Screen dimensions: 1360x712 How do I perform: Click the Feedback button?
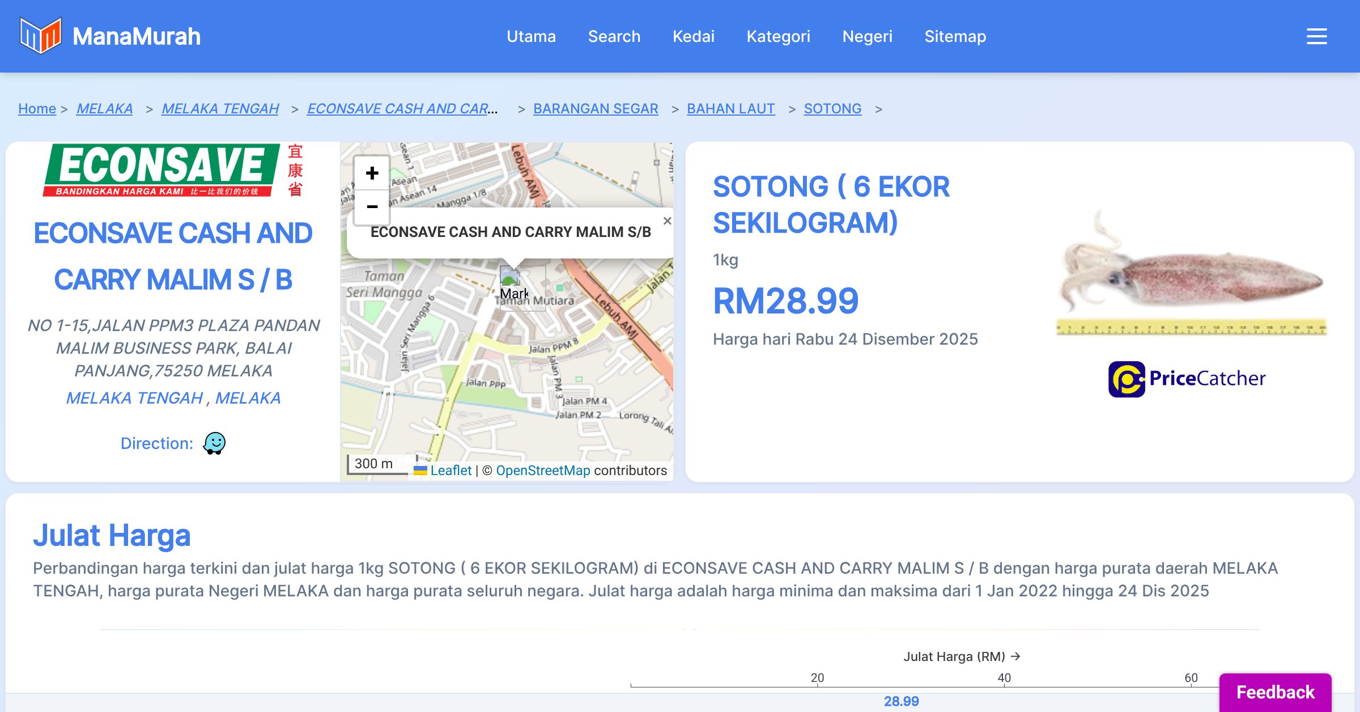tap(1275, 692)
